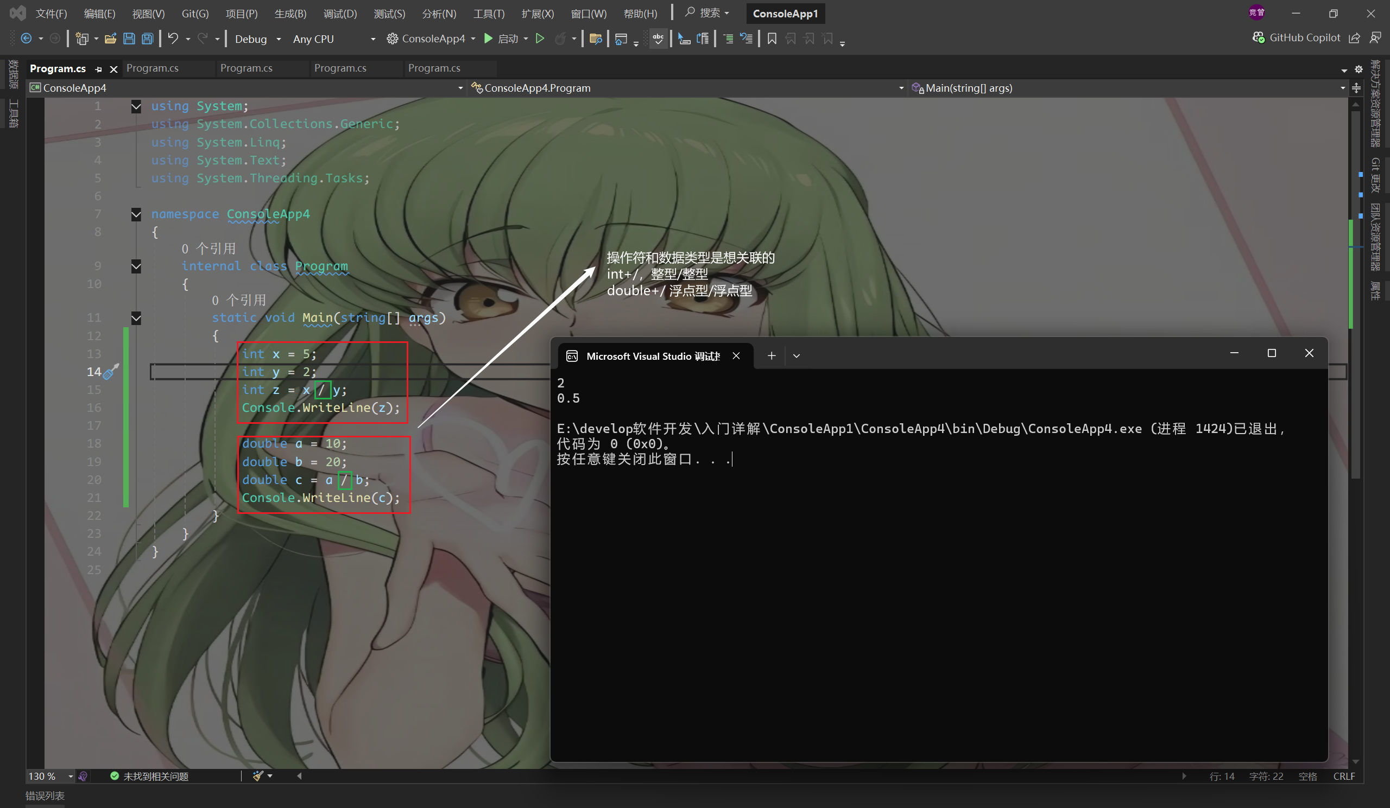Start debugging with the 启动 button
This screenshot has height=808, width=1390.
[x=501, y=39]
